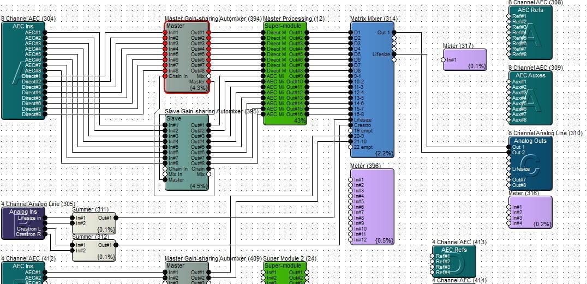The width and height of the screenshot is (587, 284).
Task: Click the Chain output port on Slave automixer
Action: (208, 169)
